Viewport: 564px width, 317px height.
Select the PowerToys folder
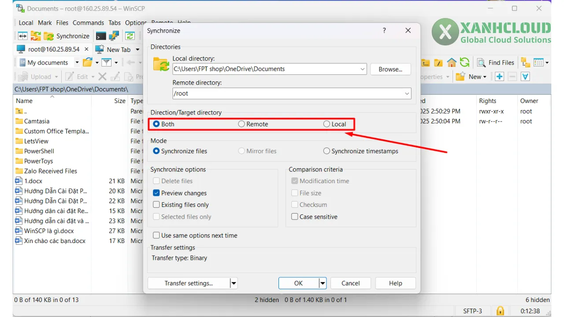pyautogui.click(x=38, y=161)
